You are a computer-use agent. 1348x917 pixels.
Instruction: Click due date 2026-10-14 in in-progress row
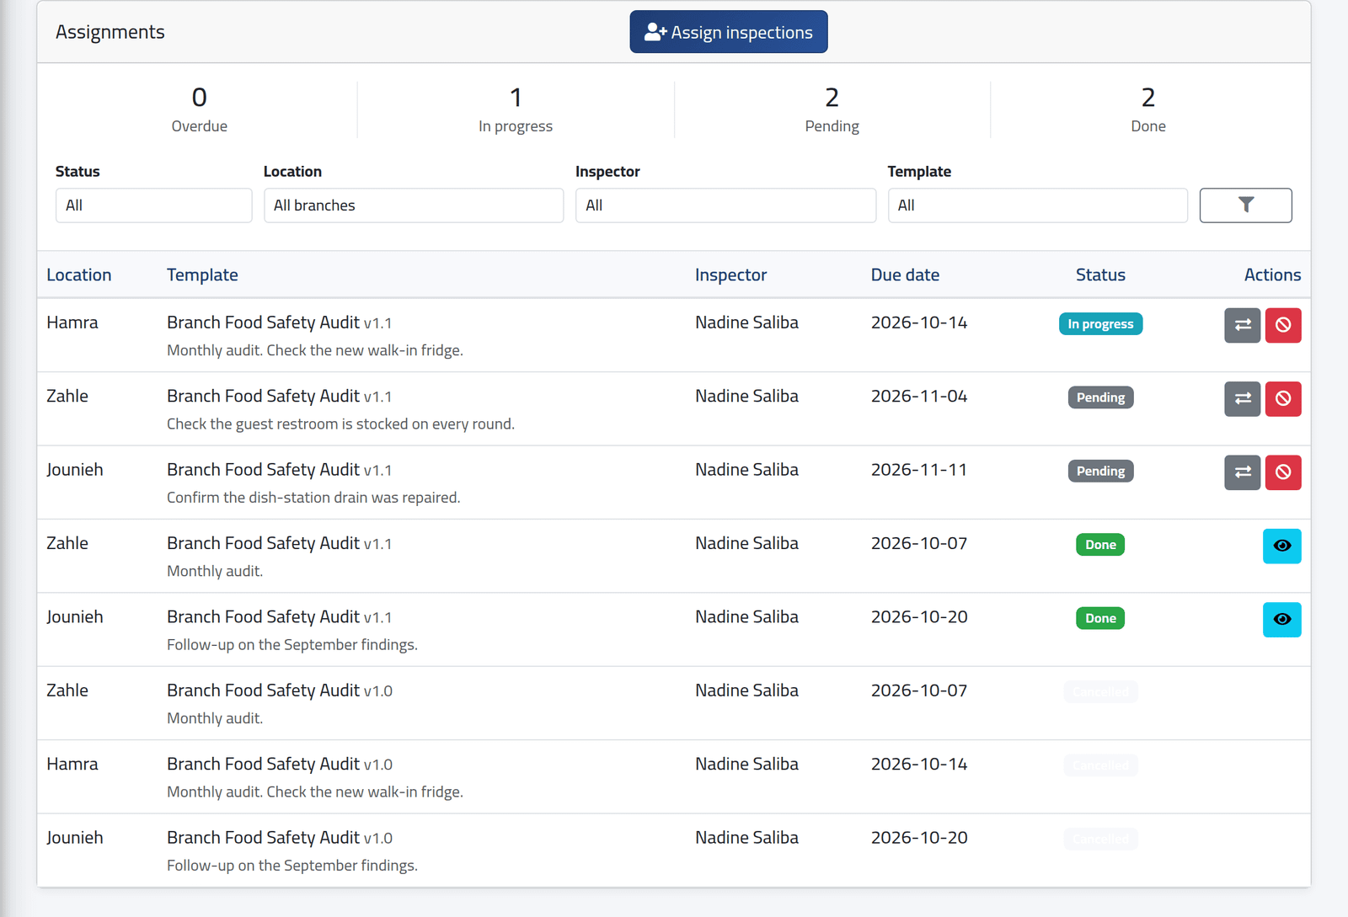pyautogui.click(x=919, y=323)
